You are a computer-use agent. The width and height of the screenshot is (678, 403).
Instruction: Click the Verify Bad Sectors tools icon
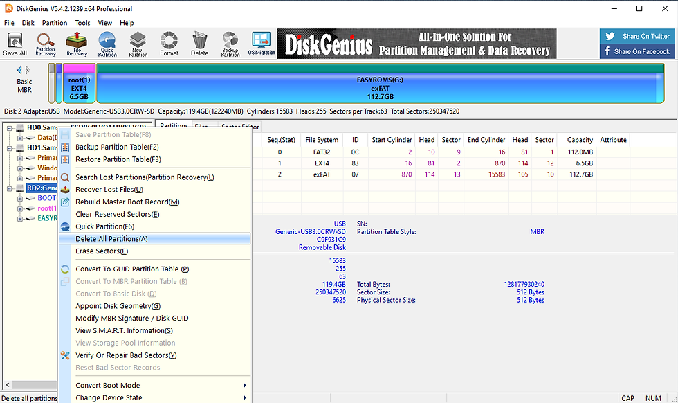point(65,355)
